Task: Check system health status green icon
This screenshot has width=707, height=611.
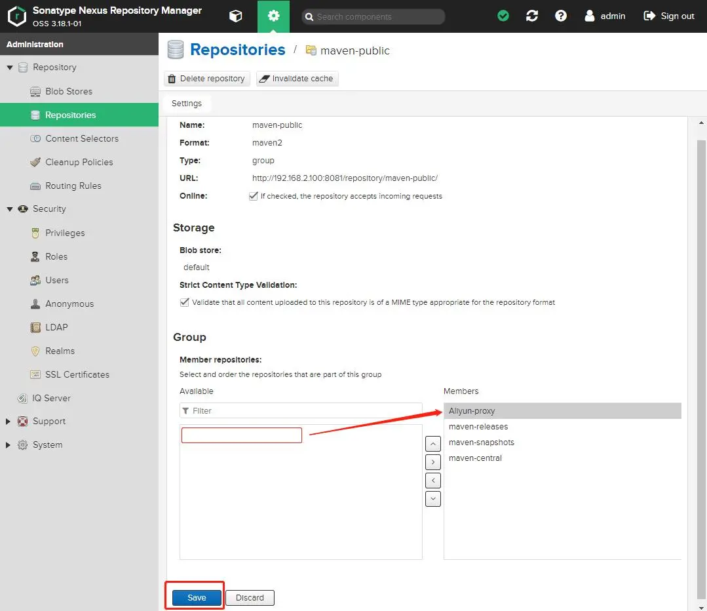Action: 503,16
